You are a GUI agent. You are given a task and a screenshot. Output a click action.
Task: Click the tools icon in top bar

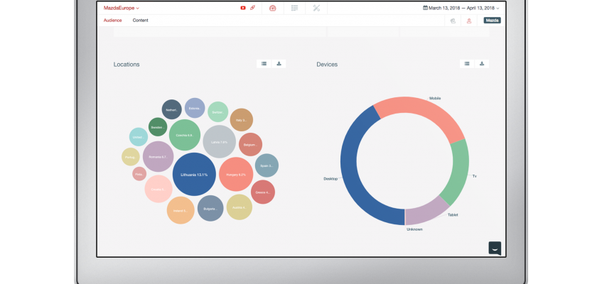click(x=316, y=8)
